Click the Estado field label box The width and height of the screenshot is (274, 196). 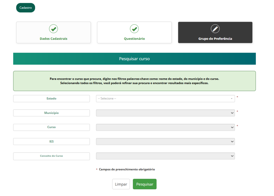51,99
